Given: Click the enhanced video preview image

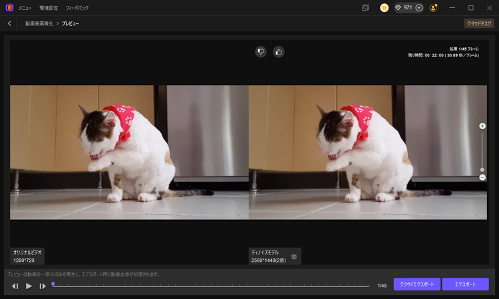Looking at the screenshot, I should 368,152.
